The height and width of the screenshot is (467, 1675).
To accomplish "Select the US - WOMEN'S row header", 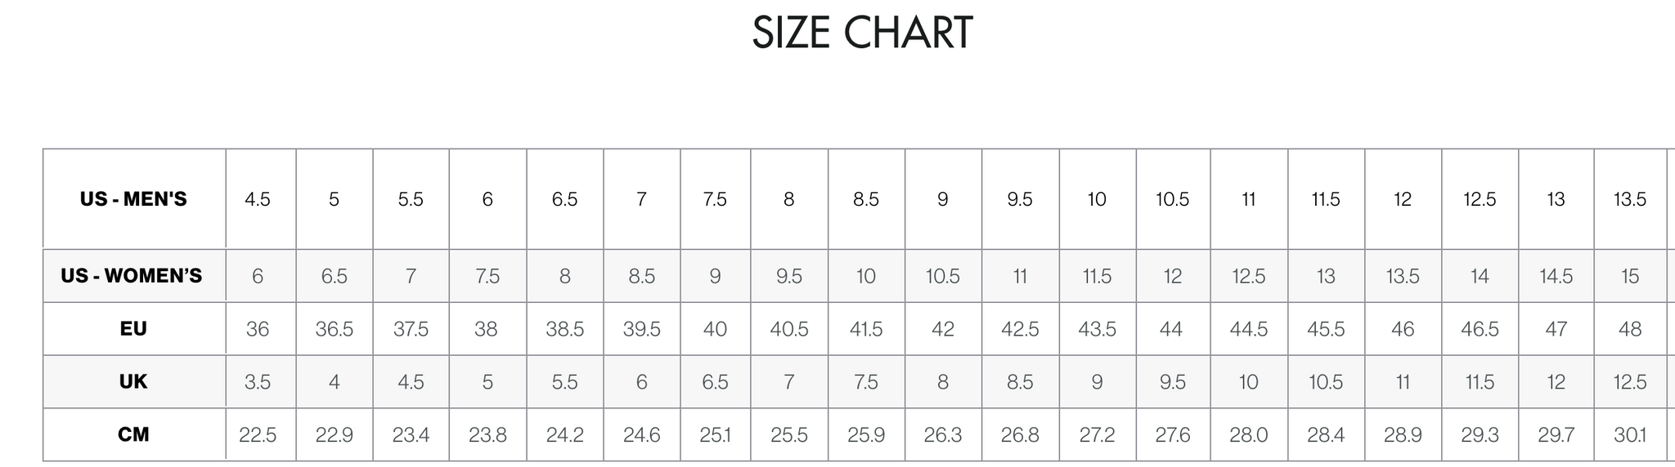I will pos(132,276).
